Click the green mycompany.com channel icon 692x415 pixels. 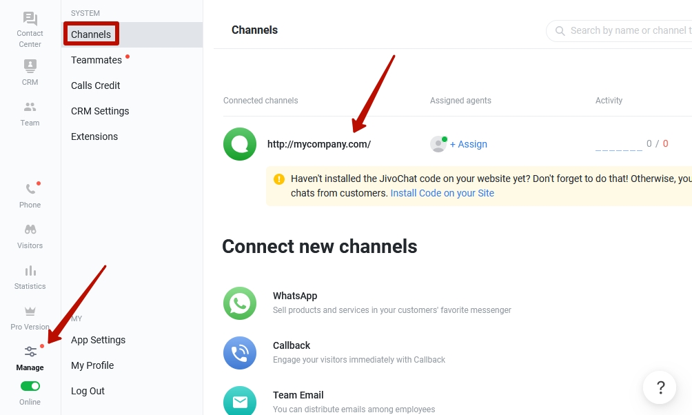(240, 144)
